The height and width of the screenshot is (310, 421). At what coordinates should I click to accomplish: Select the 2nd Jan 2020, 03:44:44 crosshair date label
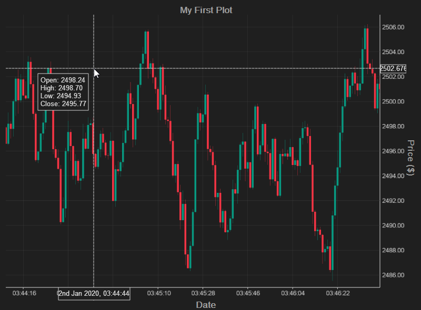point(94,294)
